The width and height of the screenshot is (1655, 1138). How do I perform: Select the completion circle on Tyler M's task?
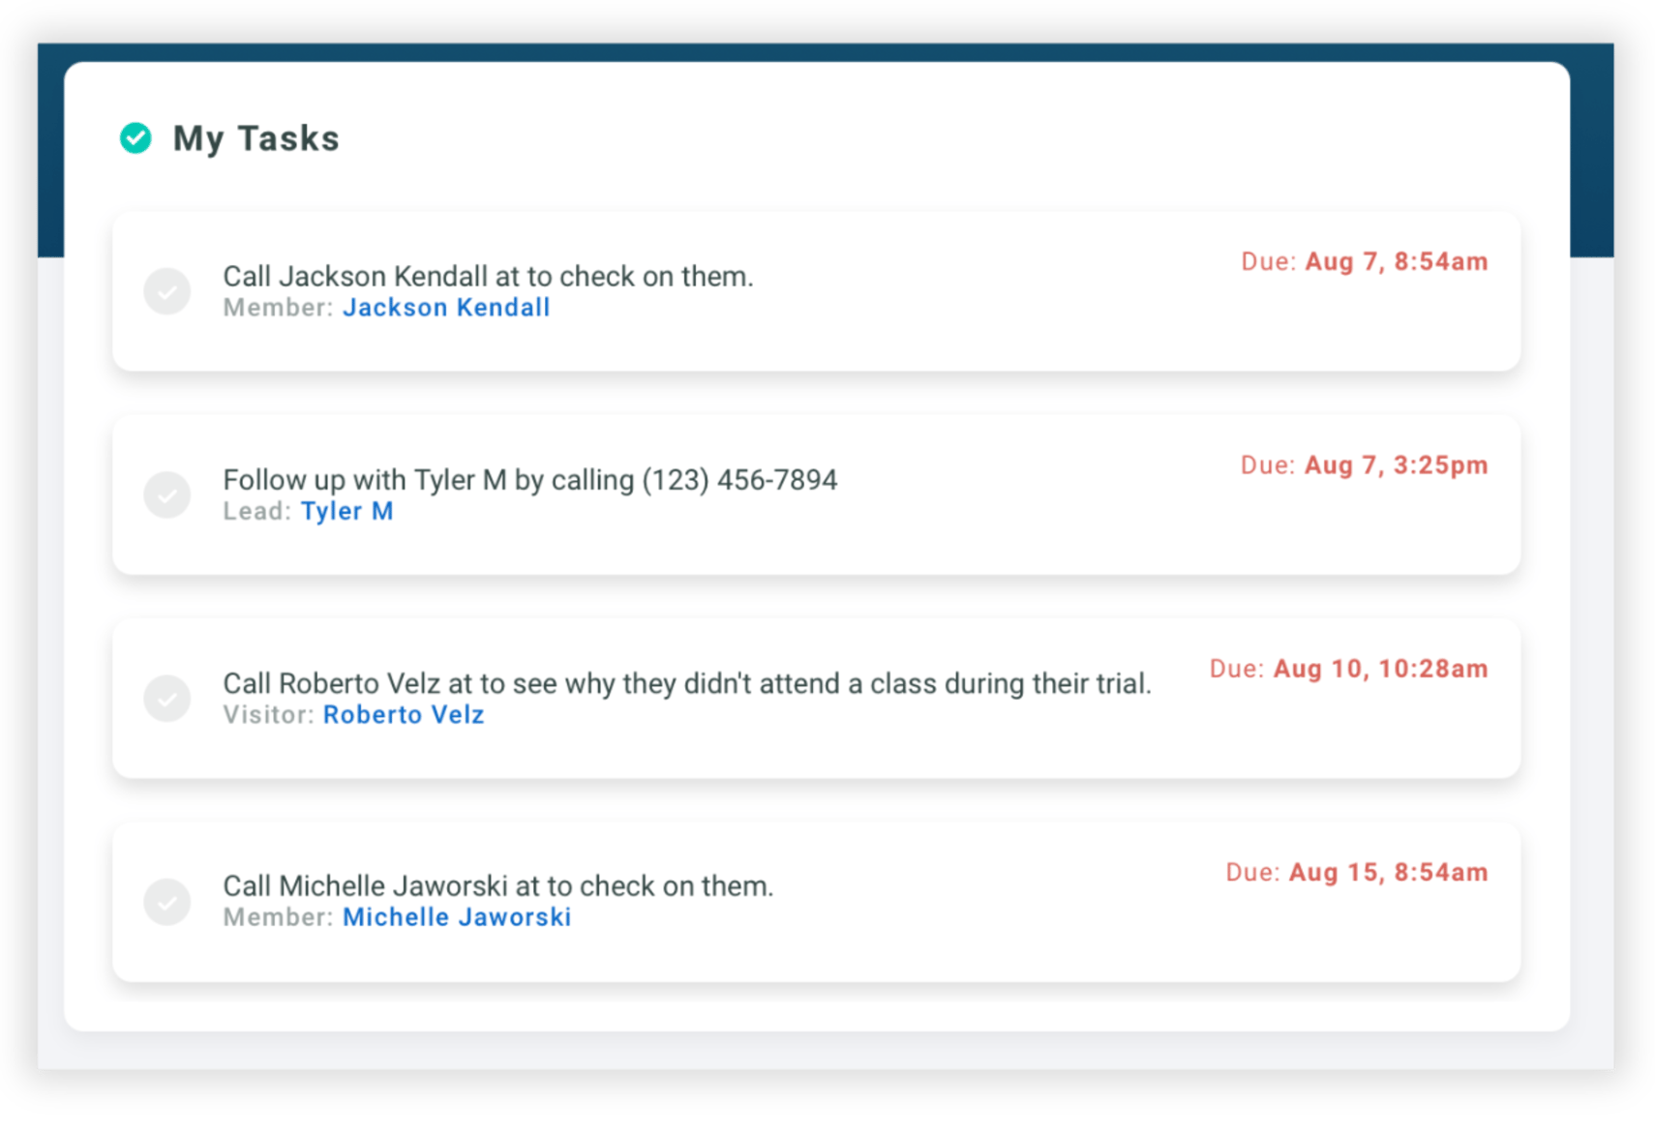point(167,494)
